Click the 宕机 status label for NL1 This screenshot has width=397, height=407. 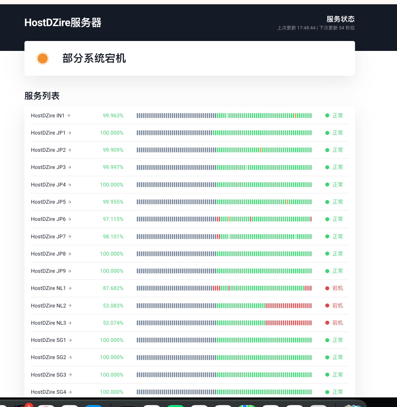pos(337,288)
